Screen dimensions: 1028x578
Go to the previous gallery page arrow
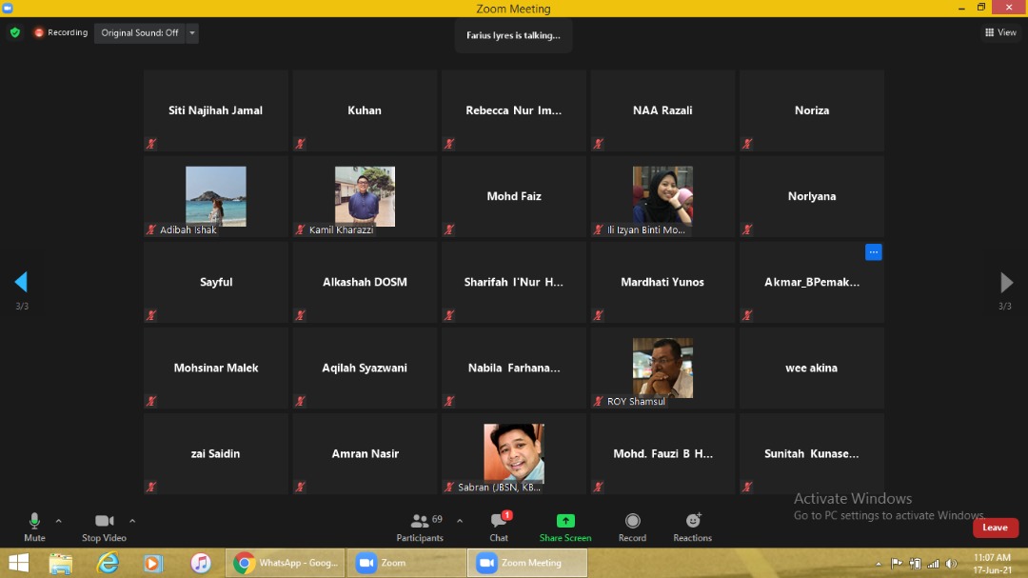pyautogui.click(x=21, y=283)
